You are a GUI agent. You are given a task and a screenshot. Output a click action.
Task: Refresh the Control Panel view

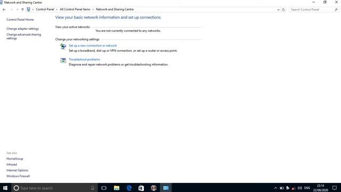tap(283, 10)
